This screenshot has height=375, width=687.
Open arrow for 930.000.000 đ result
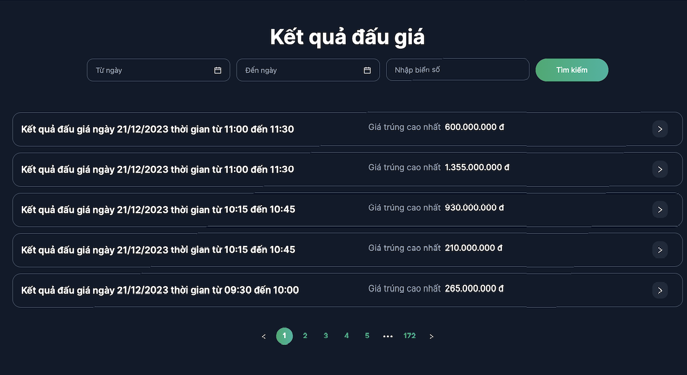pyautogui.click(x=660, y=210)
